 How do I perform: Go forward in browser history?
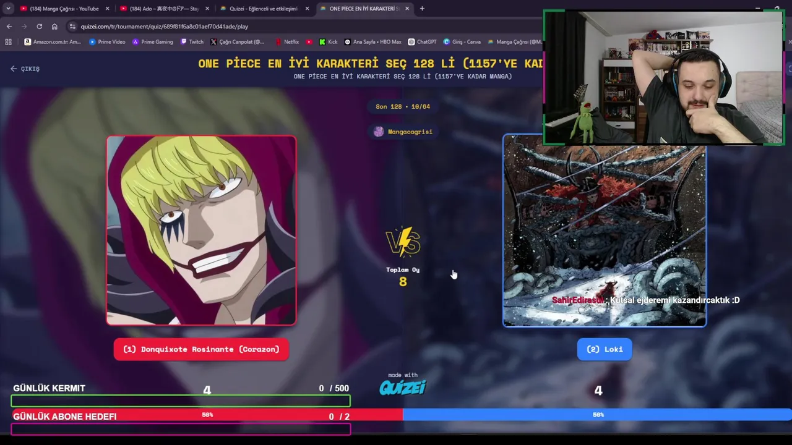pyautogui.click(x=24, y=27)
